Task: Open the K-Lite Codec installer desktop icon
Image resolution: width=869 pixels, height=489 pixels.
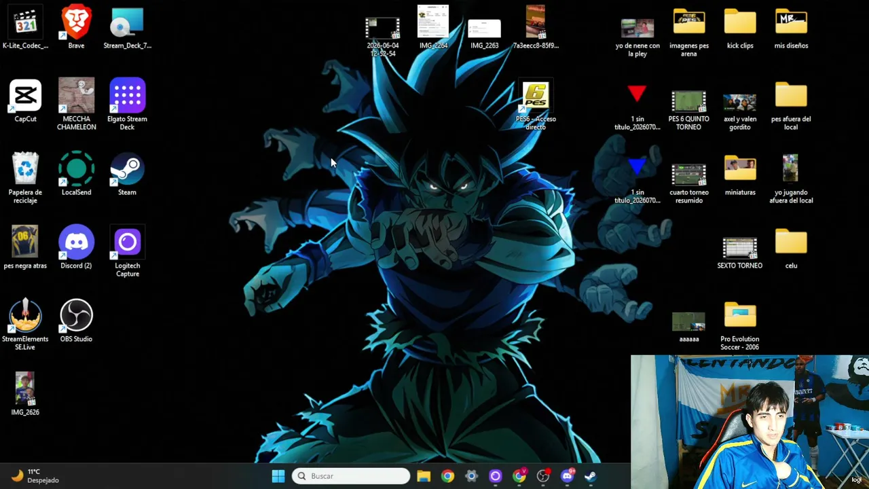Action: [25, 29]
